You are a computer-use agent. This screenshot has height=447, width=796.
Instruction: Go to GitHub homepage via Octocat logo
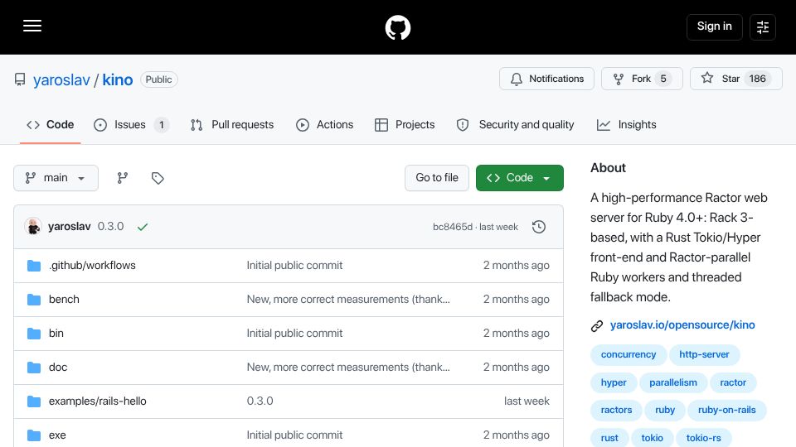click(397, 27)
